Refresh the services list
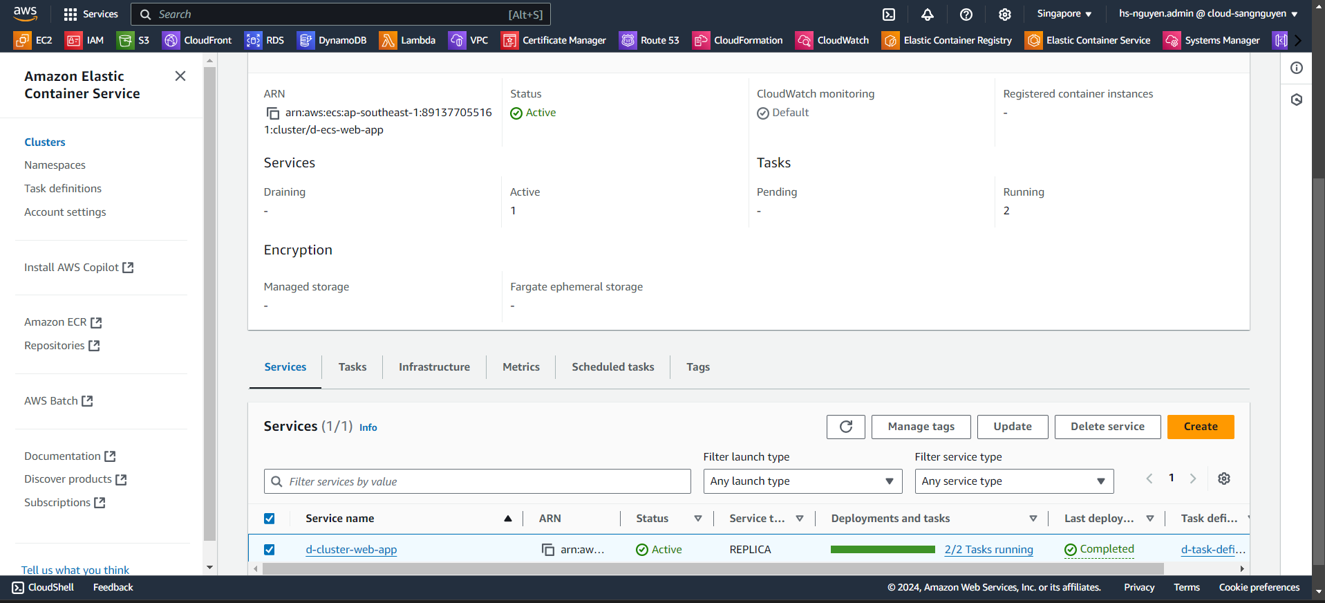The width and height of the screenshot is (1325, 603). pyautogui.click(x=846, y=427)
